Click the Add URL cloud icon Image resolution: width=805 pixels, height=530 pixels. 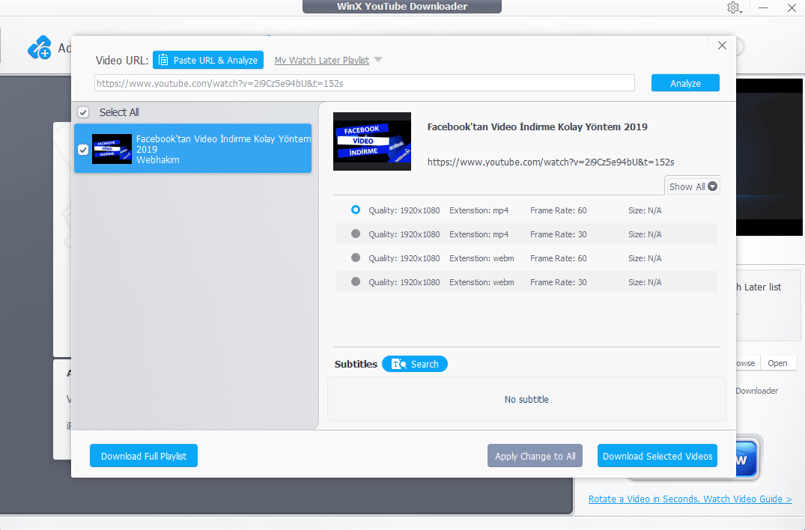(x=40, y=48)
